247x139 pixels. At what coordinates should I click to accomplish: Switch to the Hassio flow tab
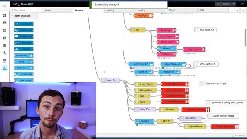click(x=57, y=10)
